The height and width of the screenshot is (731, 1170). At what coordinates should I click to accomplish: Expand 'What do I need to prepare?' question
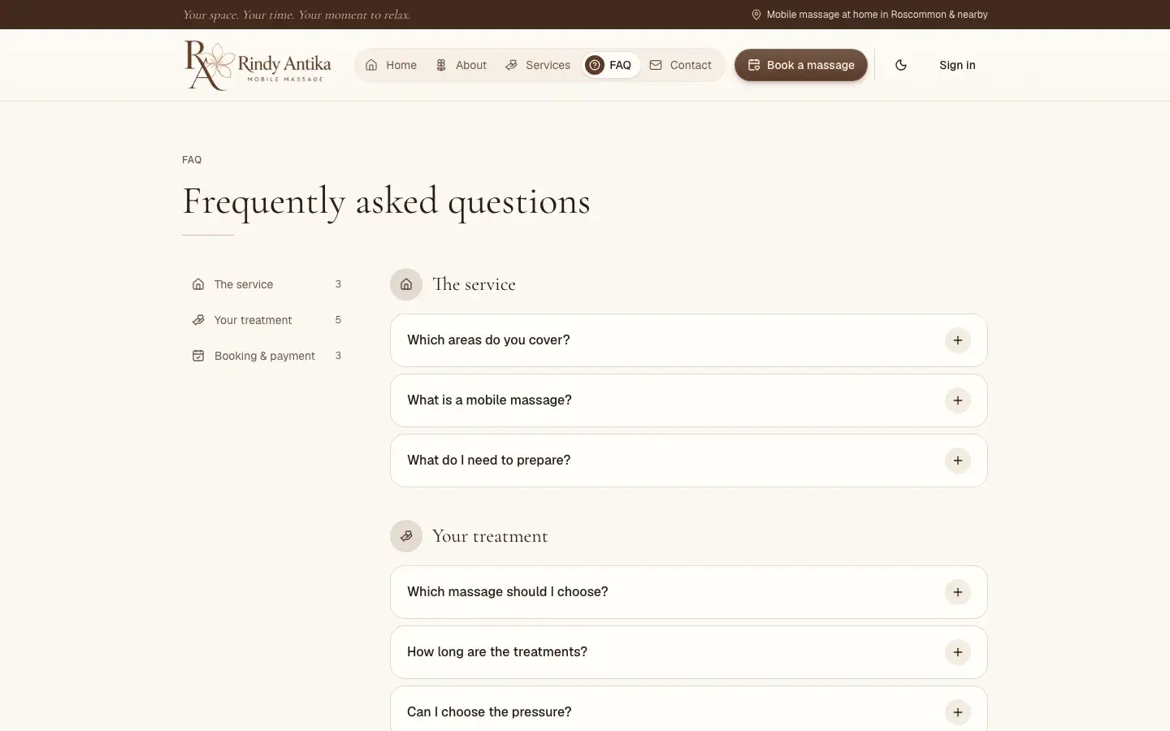[688, 461]
